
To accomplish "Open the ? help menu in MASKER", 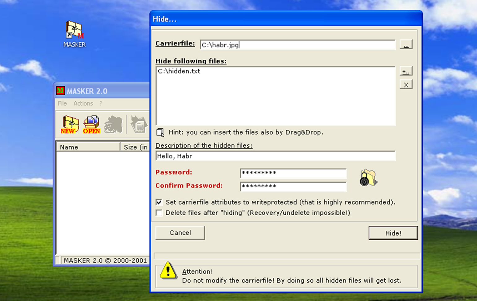I will pos(101,103).
